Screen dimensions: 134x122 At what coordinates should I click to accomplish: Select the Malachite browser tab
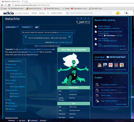click(x=13, y=2)
